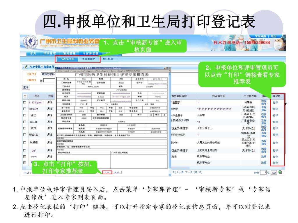Check the box for 流放 row
Image resolution: width=298 pixels, height=223 pixels.
click(24, 128)
